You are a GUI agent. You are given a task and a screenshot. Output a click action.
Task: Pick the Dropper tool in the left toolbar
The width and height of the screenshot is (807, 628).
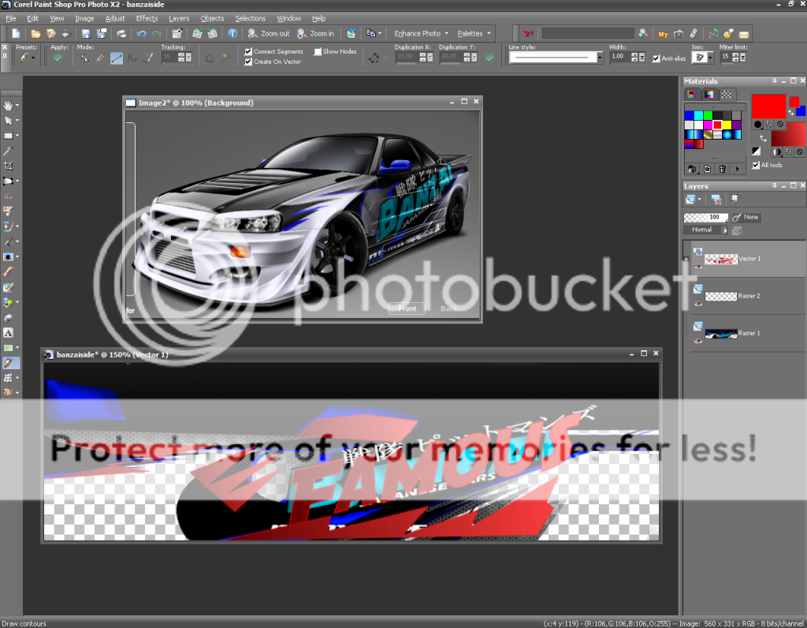click(x=9, y=151)
